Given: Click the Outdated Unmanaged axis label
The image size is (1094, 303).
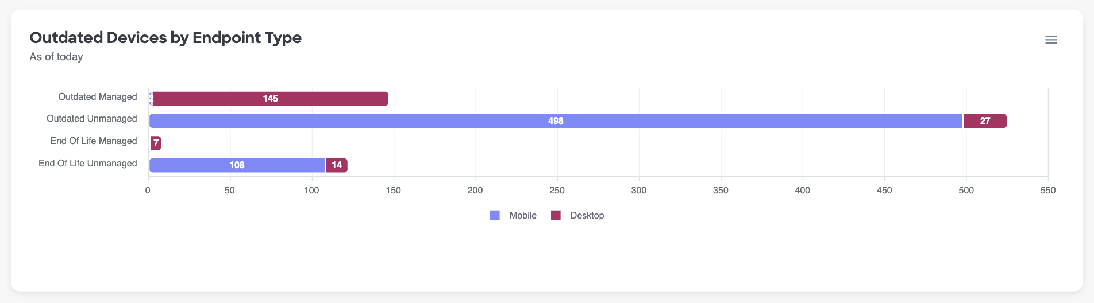Looking at the screenshot, I should pos(92,119).
